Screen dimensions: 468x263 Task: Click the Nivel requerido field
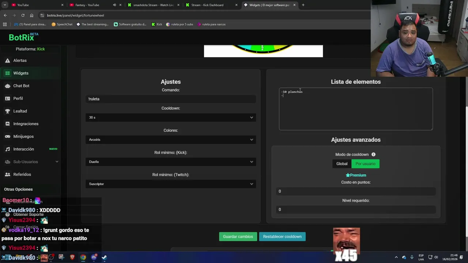pyautogui.click(x=356, y=210)
